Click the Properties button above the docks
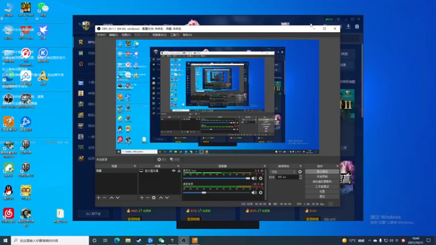 tap(162, 160)
